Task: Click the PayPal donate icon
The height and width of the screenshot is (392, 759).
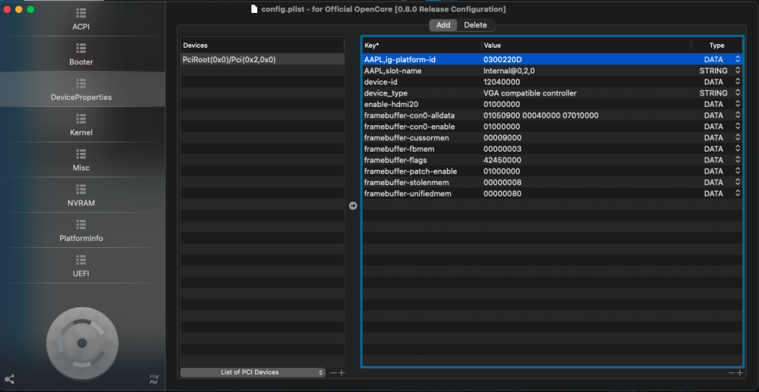Action: coord(154,379)
